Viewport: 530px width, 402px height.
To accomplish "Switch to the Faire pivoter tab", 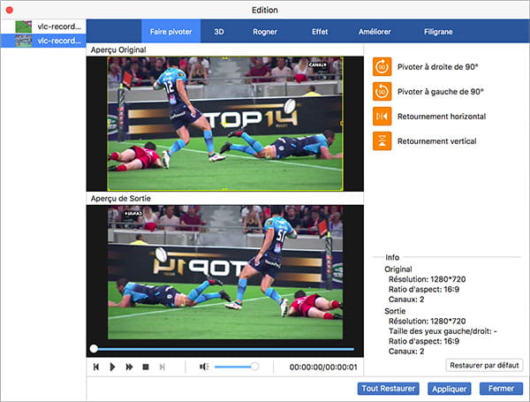I will point(170,32).
